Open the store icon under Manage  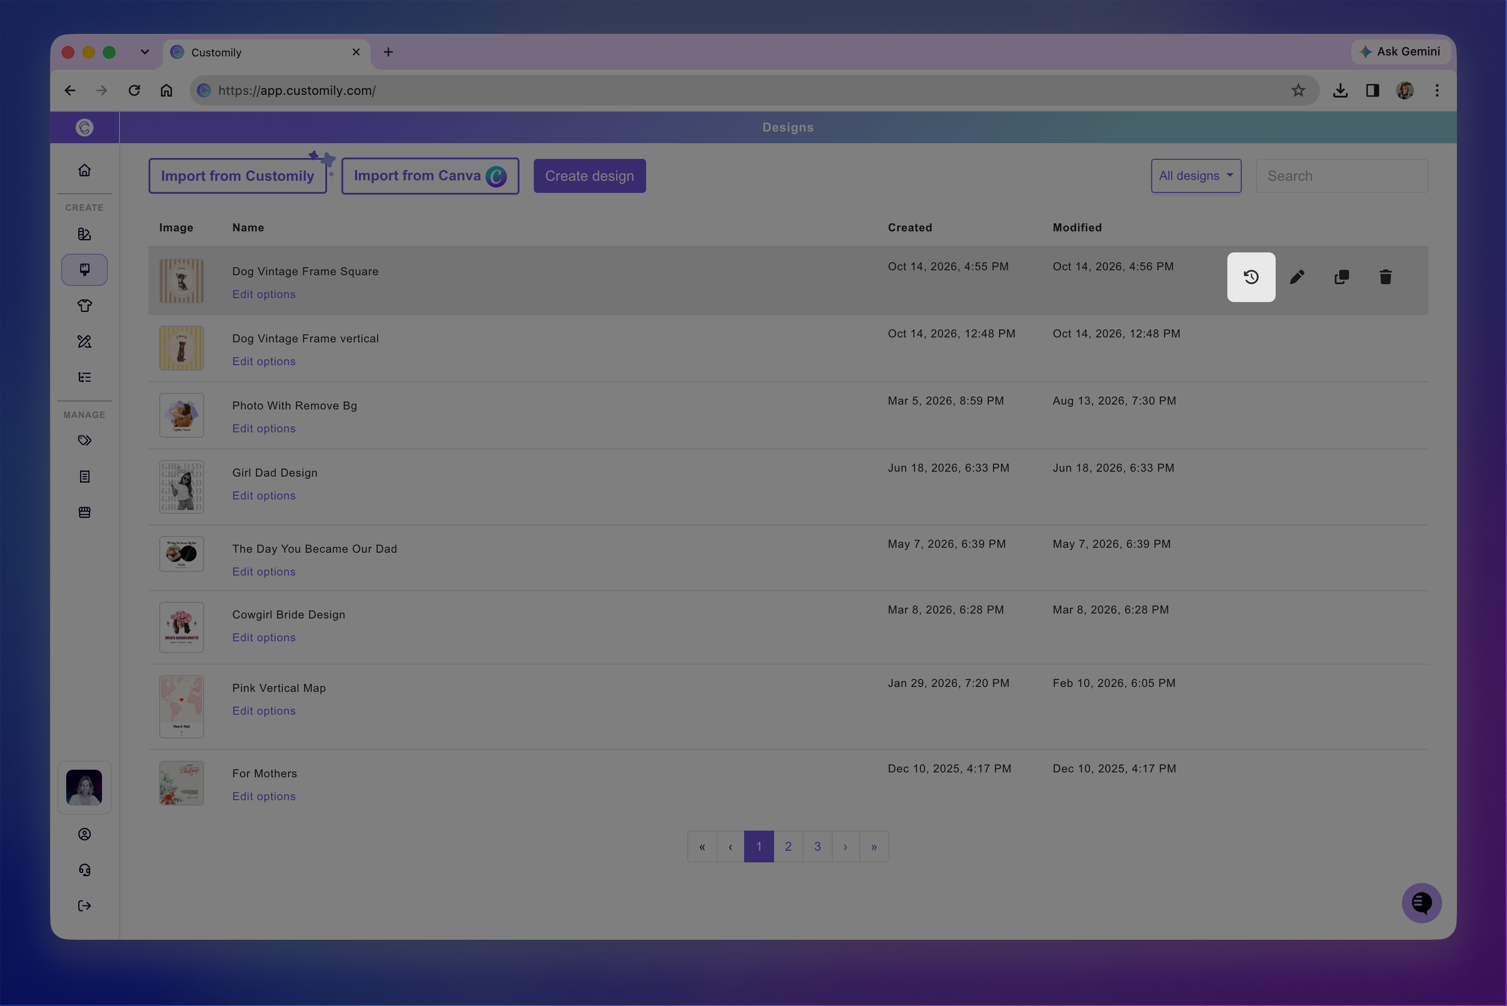tap(84, 513)
